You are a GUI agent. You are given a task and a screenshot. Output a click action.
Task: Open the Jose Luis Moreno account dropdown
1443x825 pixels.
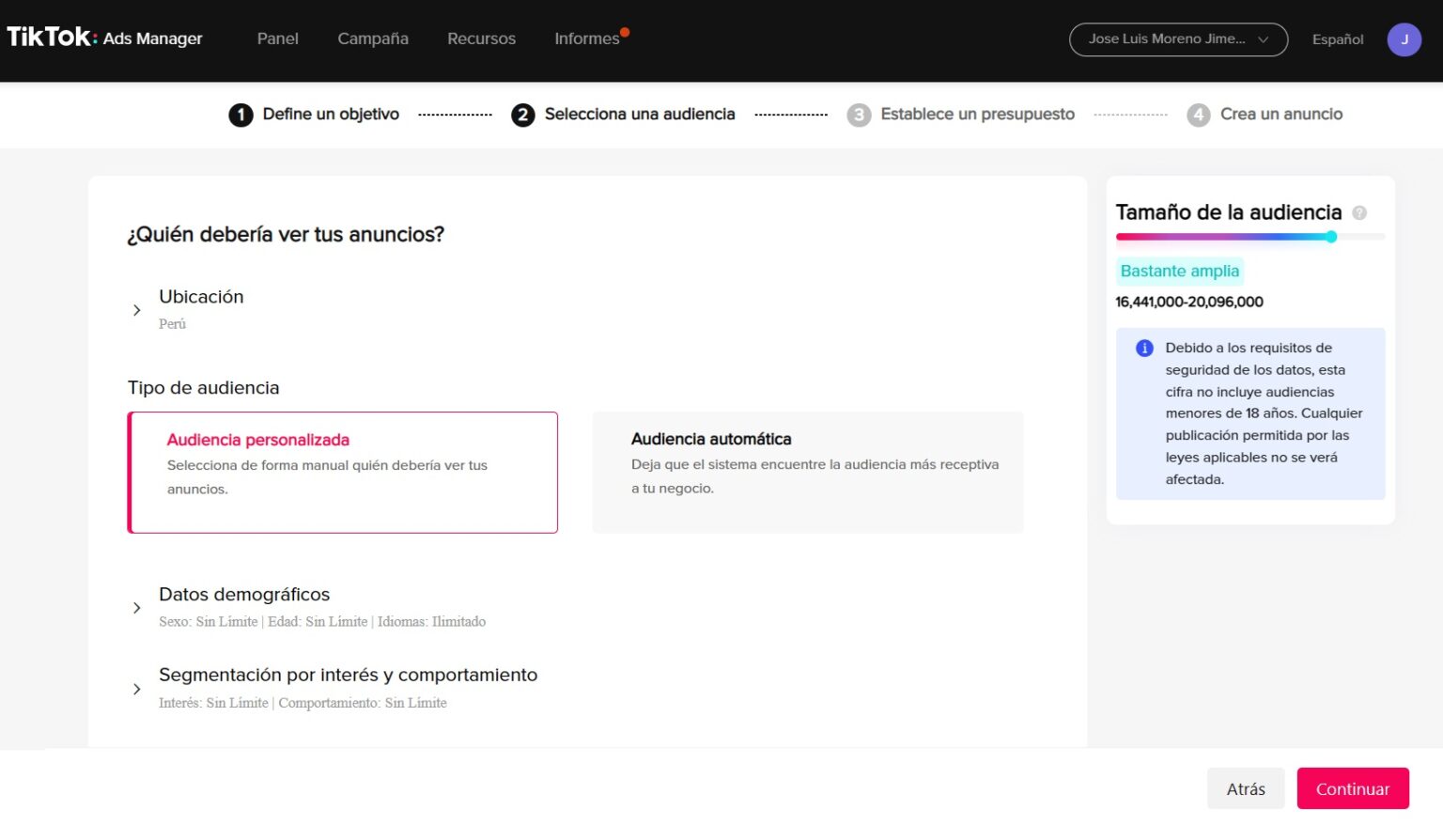point(1177,39)
